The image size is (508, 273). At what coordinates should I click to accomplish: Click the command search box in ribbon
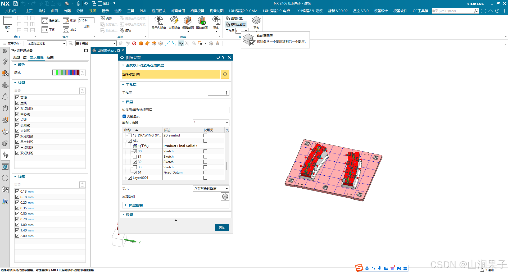point(455,11)
